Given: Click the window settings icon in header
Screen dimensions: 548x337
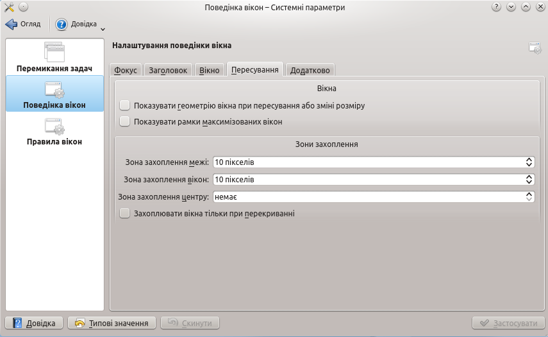Looking at the screenshot, I should point(535,48).
